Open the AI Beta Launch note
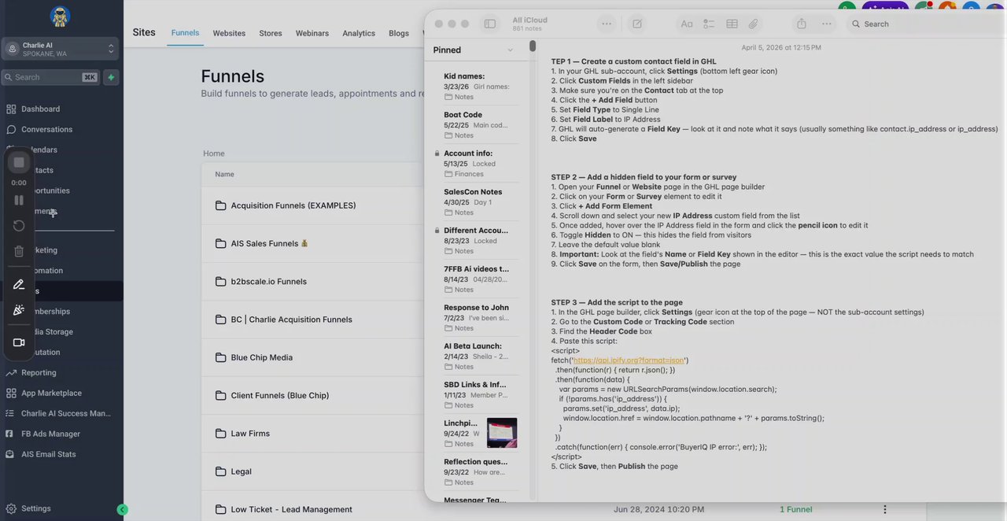Viewport: 1007px width, 521px height. (x=477, y=357)
